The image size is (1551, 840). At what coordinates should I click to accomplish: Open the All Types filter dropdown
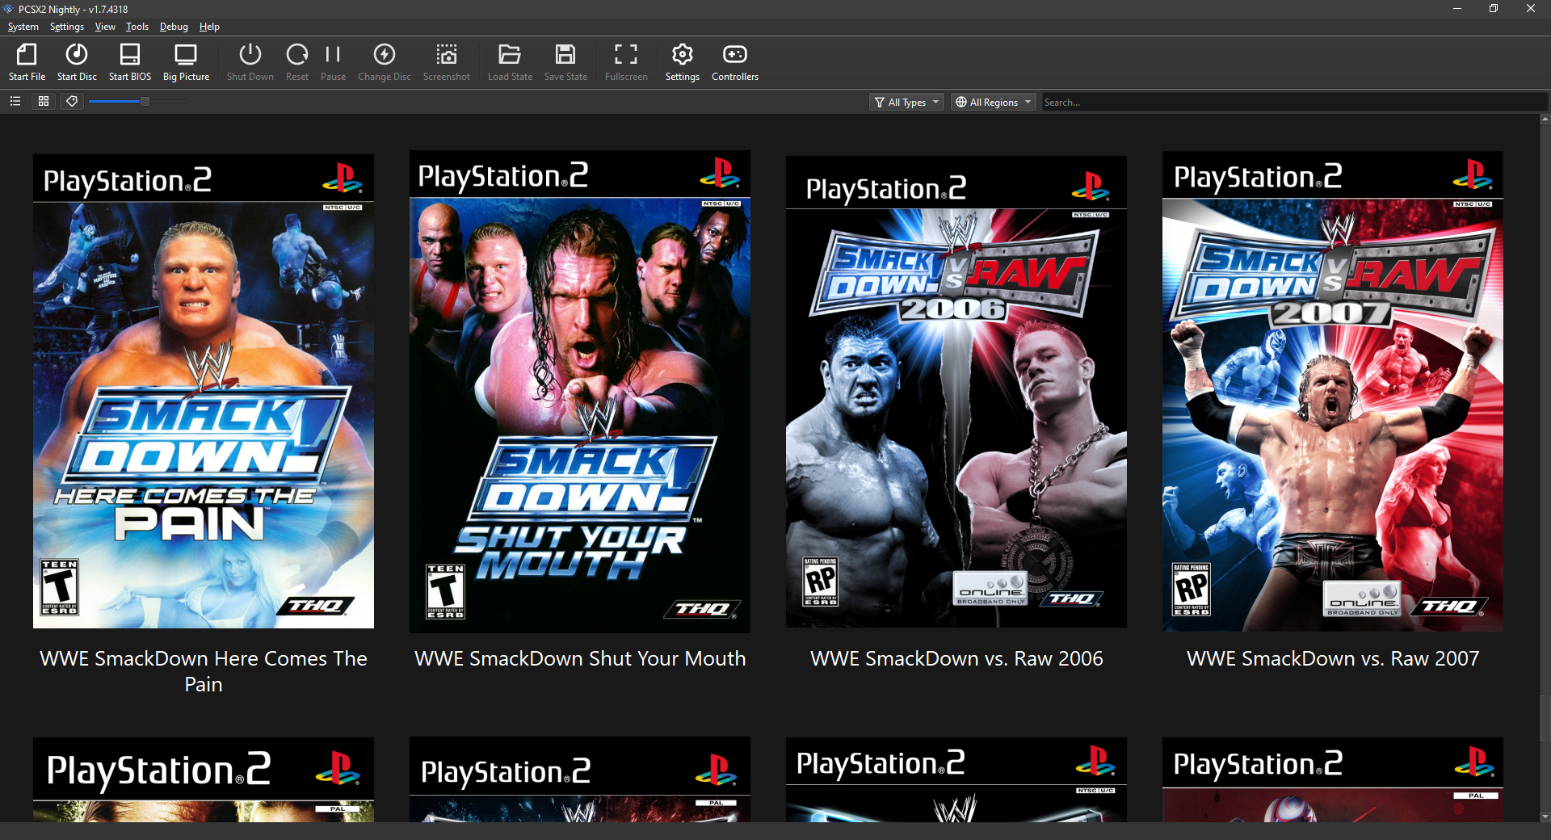pos(906,103)
